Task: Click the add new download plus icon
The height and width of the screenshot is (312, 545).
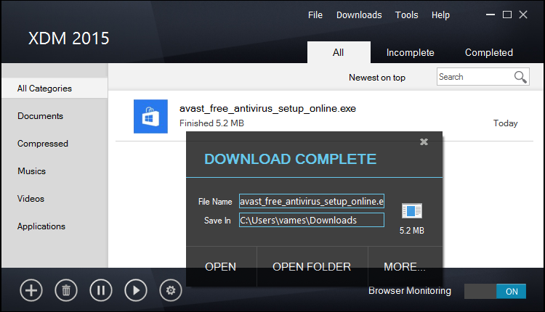Action: point(31,290)
